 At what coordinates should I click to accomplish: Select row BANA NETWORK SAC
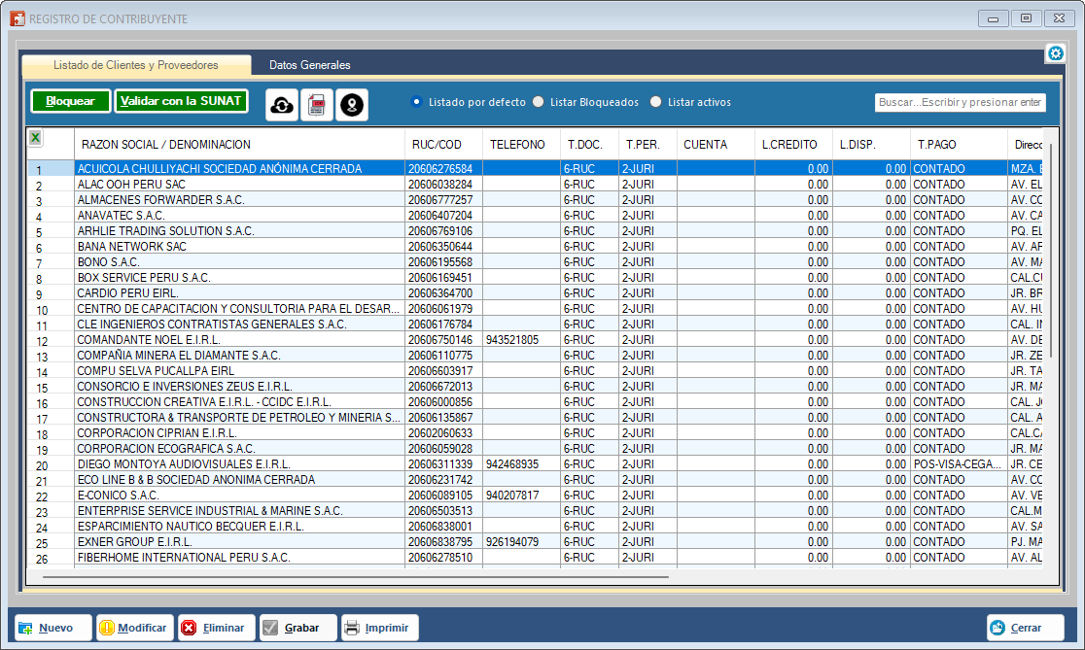coord(535,247)
